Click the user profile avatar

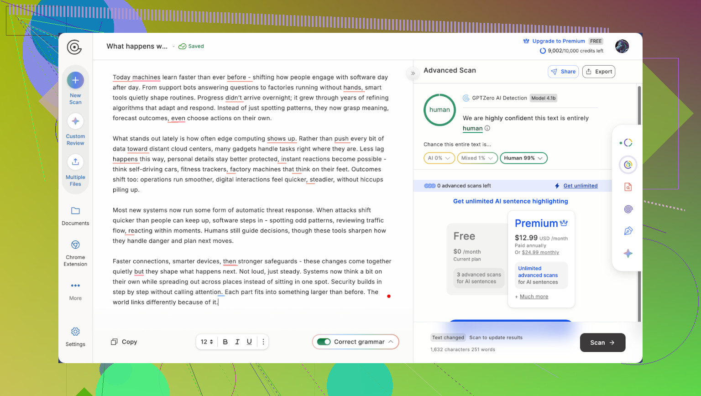(x=622, y=46)
